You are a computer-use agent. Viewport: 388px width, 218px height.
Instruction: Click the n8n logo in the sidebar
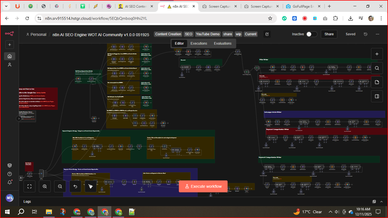(9, 34)
